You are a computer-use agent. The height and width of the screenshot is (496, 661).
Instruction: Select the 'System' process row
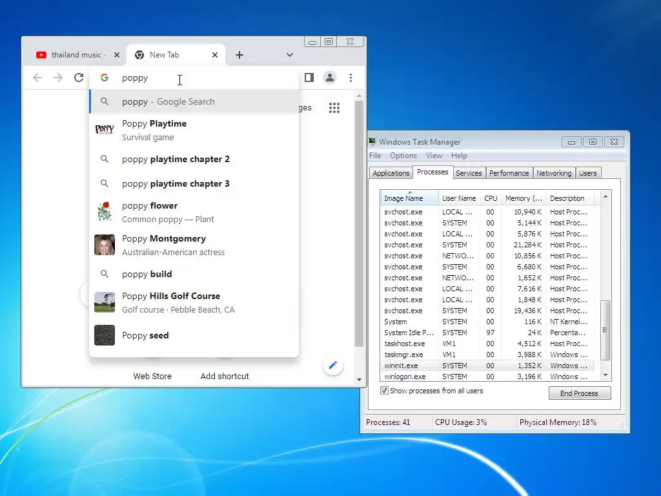[488, 322]
